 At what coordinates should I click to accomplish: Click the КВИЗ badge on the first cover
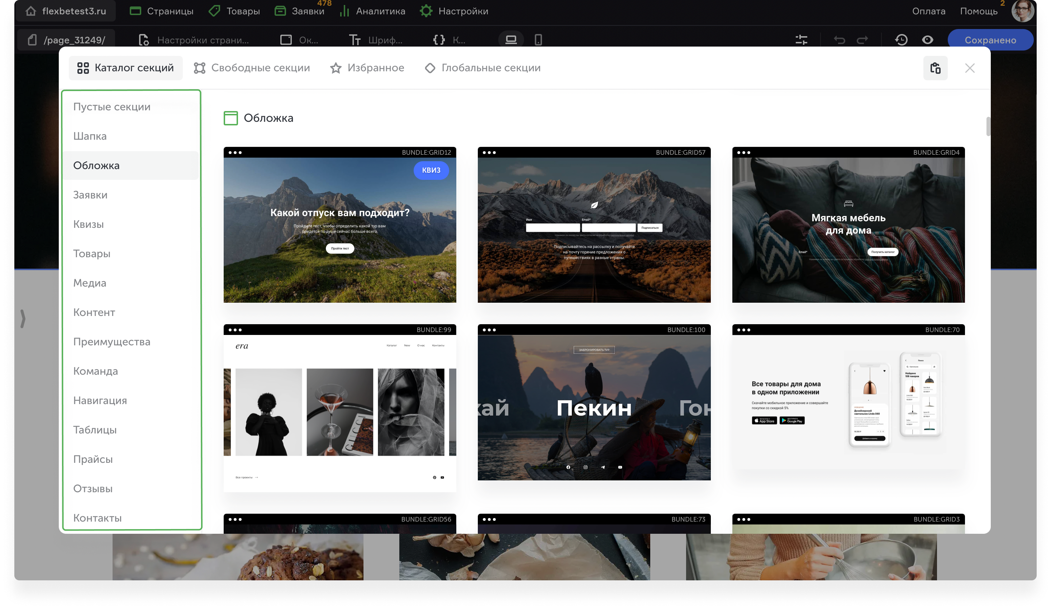tap(431, 170)
